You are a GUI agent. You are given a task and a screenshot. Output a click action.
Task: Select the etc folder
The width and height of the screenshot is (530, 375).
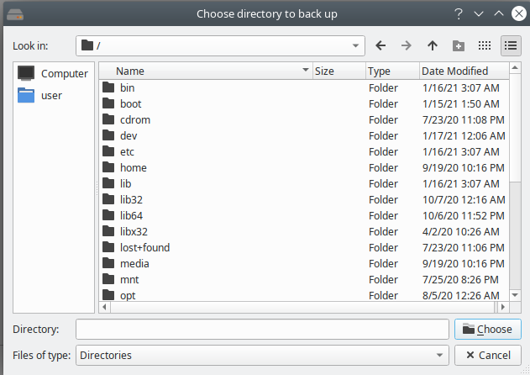click(127, 151)
